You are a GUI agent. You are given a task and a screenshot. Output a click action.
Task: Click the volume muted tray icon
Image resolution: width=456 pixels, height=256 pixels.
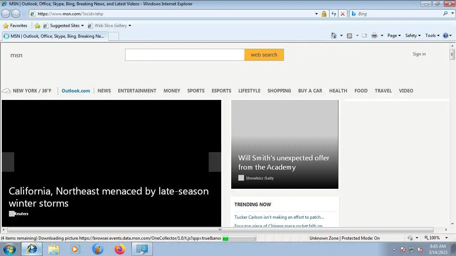point(420,250)
